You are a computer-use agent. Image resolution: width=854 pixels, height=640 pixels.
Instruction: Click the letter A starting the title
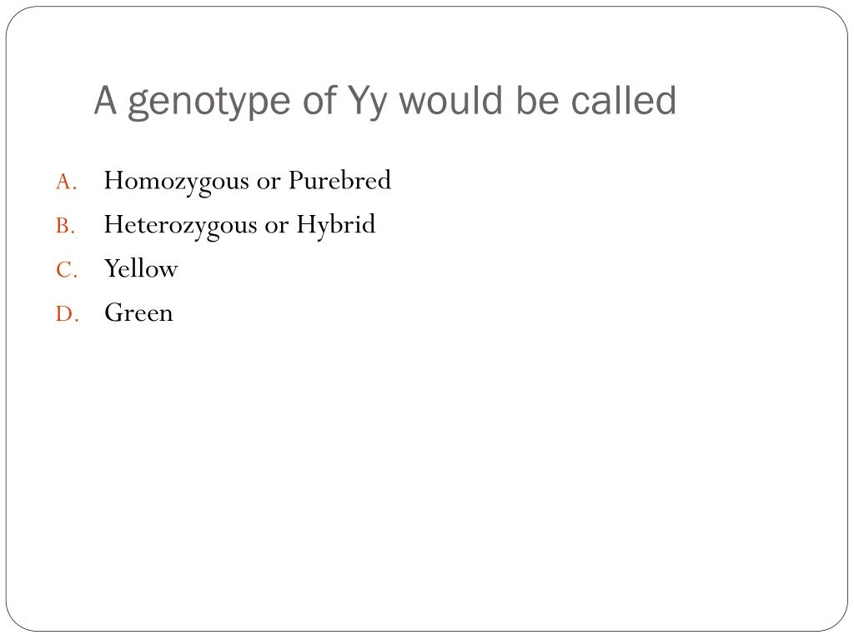[106, 101]
